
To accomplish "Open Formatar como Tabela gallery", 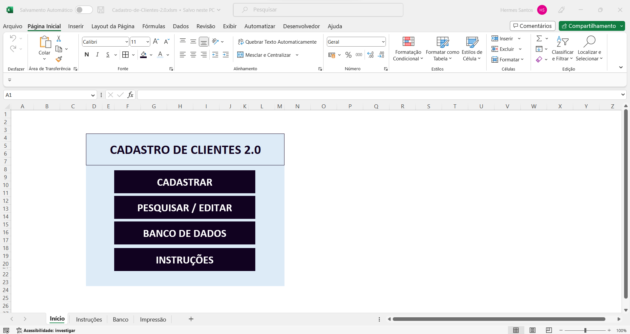I will [442, 49].
